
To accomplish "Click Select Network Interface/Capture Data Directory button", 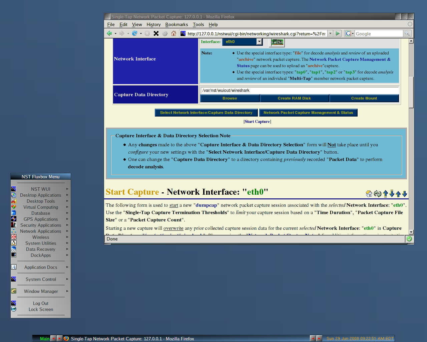I will point(206,113).
